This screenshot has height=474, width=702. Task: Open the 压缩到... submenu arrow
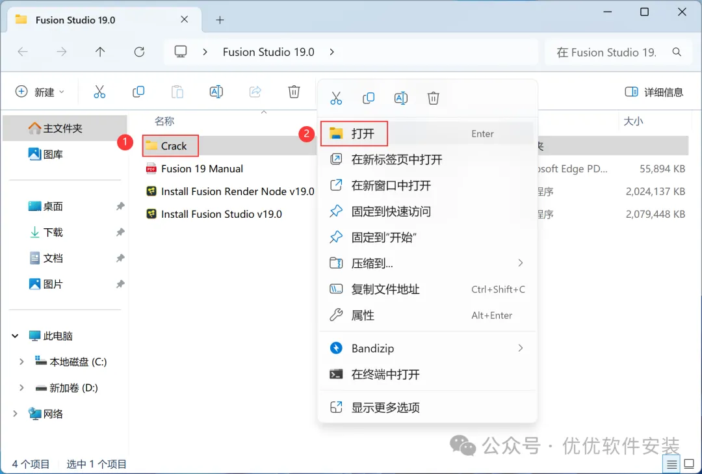pos(520,263)
